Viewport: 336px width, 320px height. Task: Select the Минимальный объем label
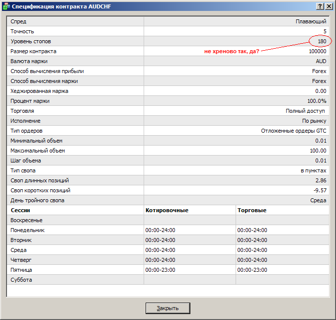coord(36,141)
